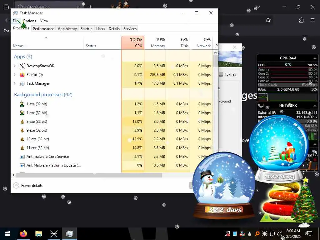
Task: Click the Christmas tree icon of 11.exe
Action: 22,148
